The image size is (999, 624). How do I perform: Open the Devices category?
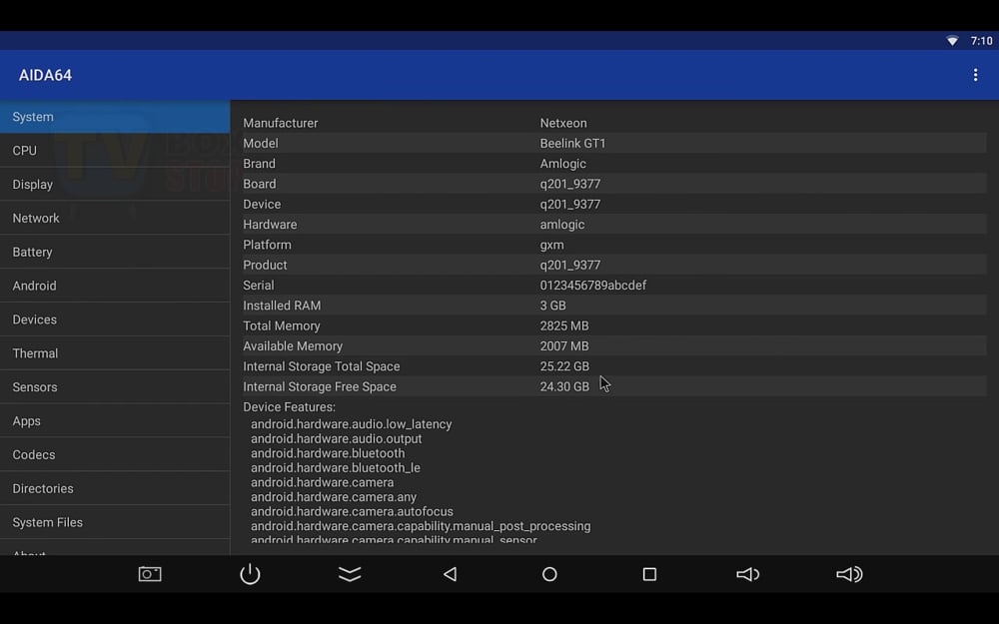pos(115,319)
